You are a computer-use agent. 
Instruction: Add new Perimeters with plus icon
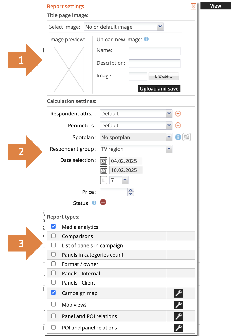[178, 125]
